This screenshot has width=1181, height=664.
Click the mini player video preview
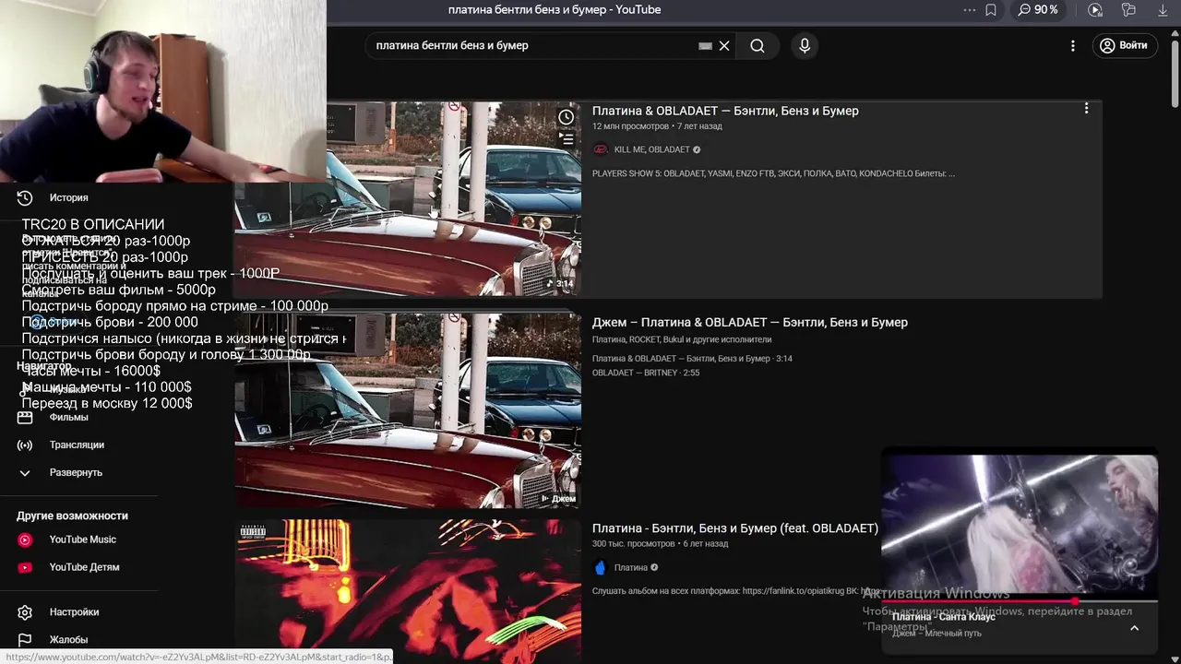[1020, 524]
